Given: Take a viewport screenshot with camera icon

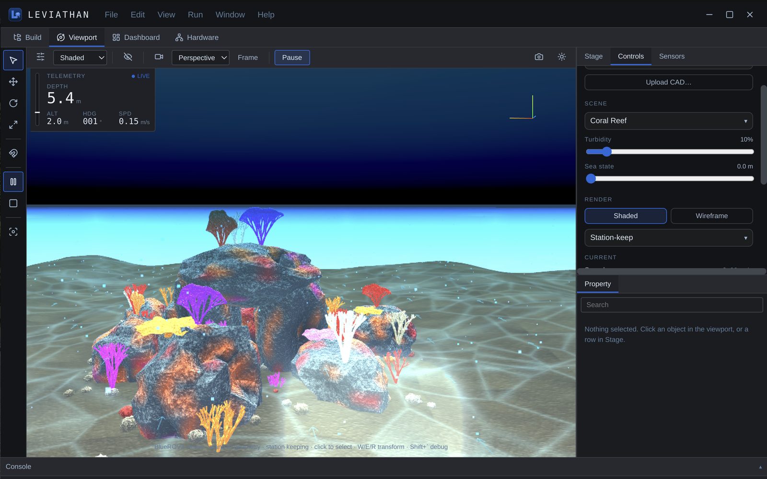Looking at the screenshot, I should click(x=539, y=57).
